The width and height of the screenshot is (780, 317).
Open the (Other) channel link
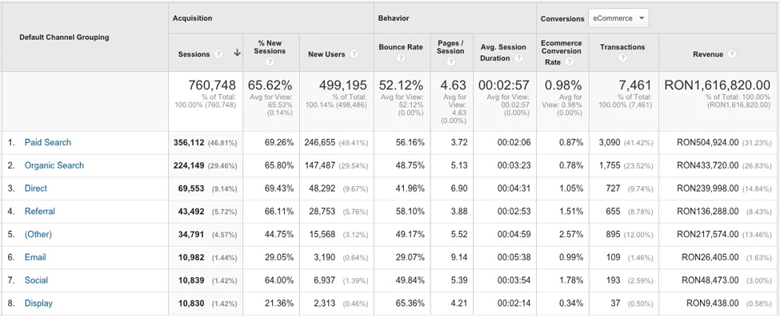pos(38,234)
